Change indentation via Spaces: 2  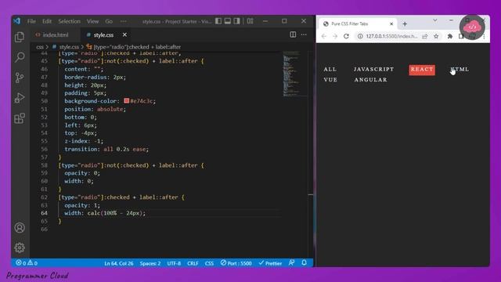point(150,263)
